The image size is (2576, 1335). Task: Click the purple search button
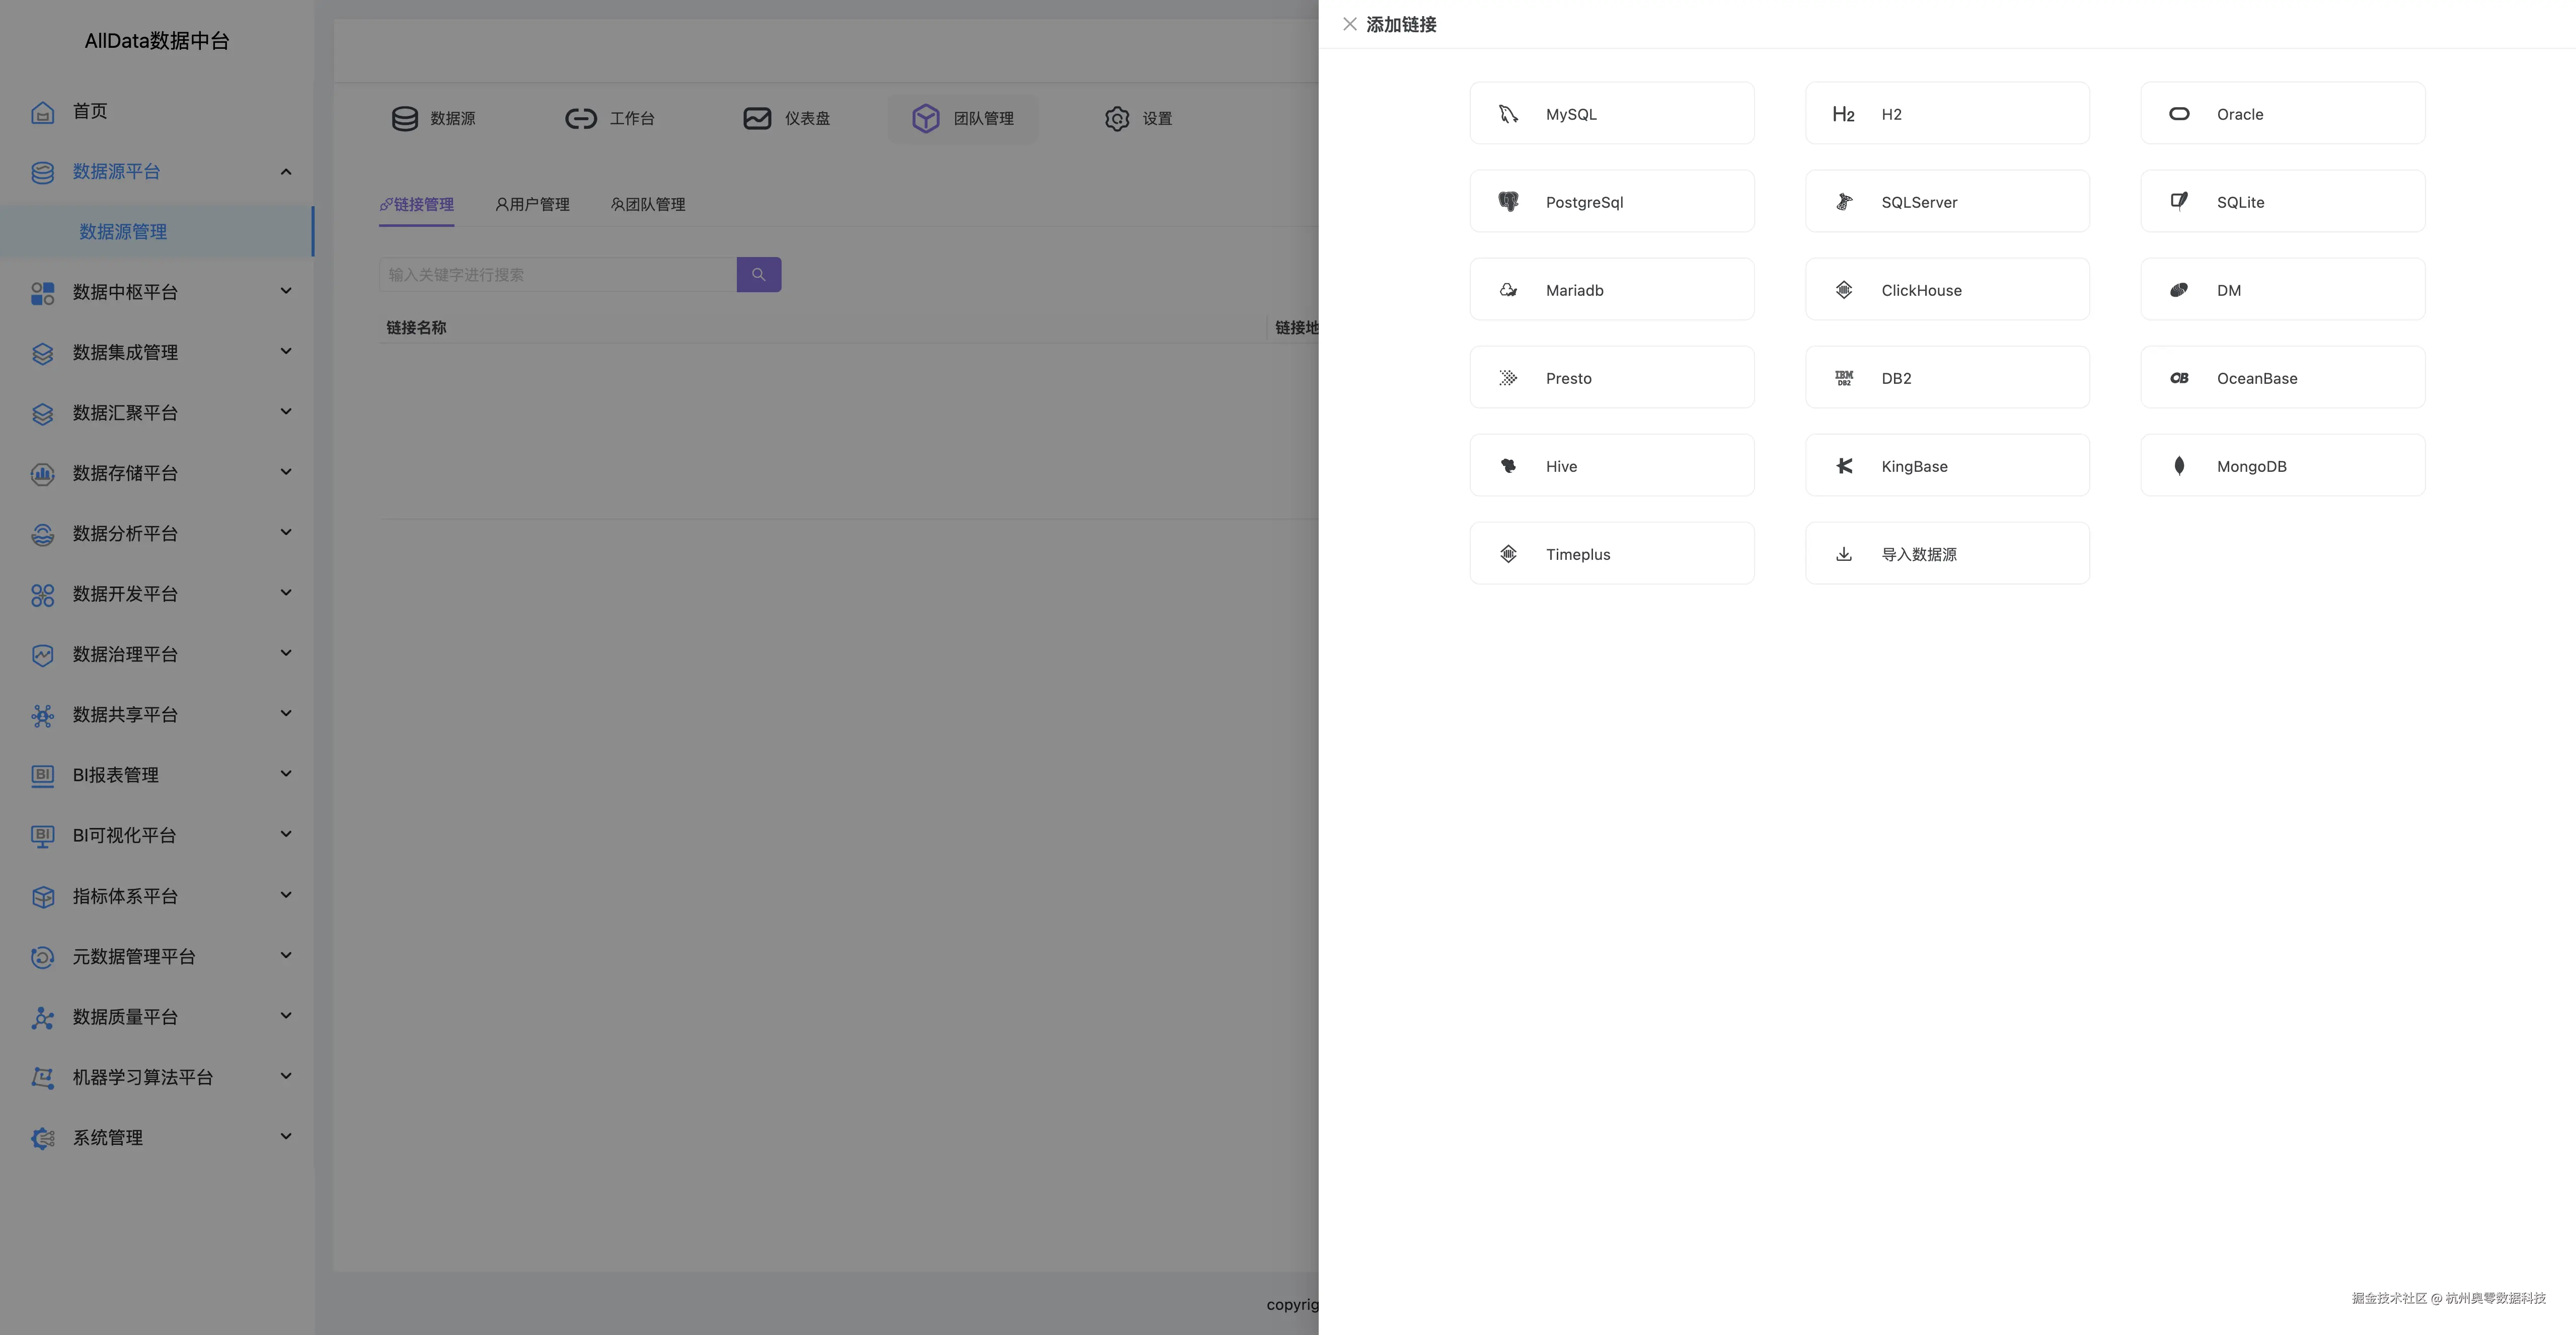pos(758,275)
